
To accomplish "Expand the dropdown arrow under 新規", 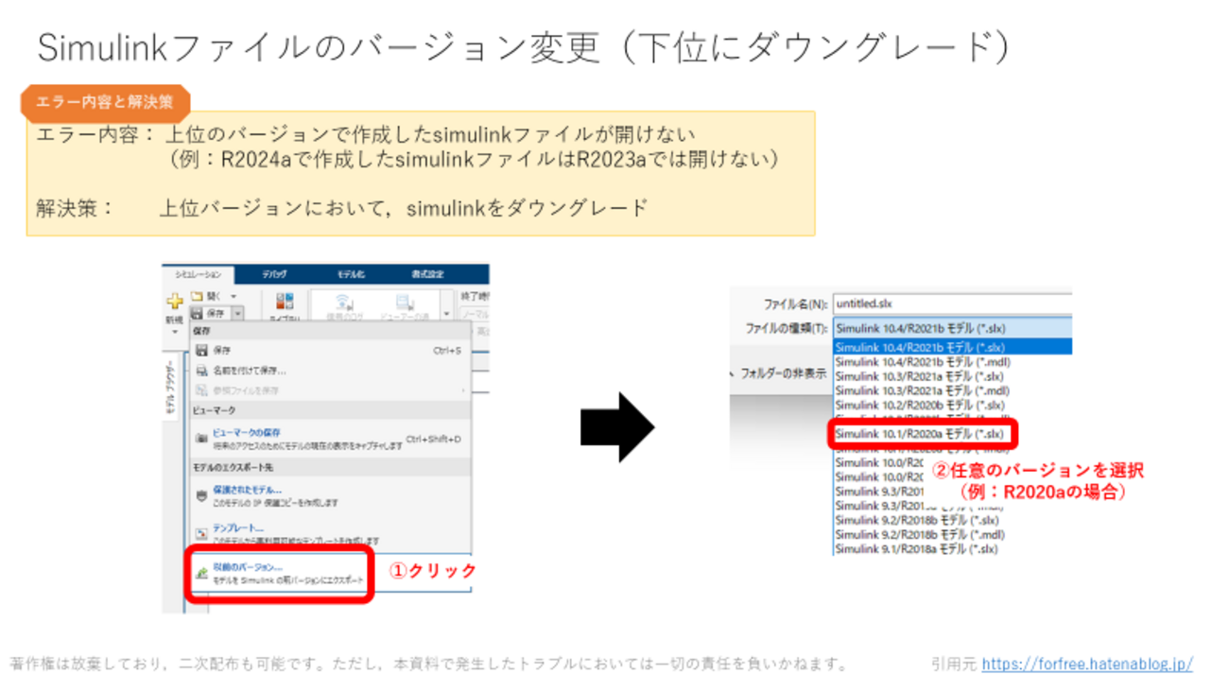I will tap(175, 332).
